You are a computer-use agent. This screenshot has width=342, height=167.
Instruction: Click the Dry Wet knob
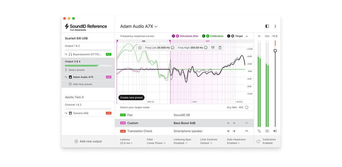point(247,107)
